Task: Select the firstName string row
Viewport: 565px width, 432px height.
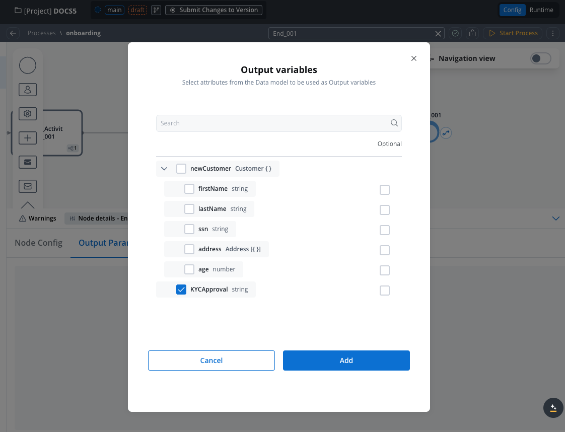Action: [x=209, y=189]
